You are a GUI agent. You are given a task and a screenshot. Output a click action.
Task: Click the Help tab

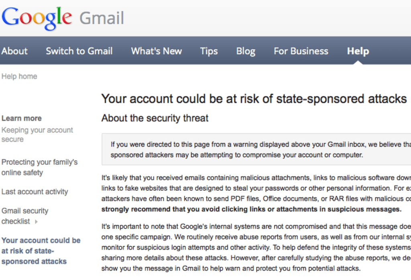[358, 51]
